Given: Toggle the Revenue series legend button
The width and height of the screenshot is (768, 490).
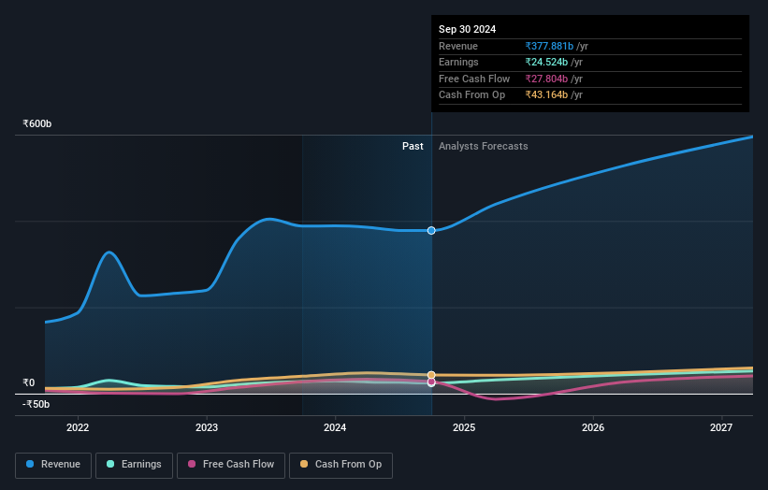Looking at the screenshot, I should pos(53,465).
